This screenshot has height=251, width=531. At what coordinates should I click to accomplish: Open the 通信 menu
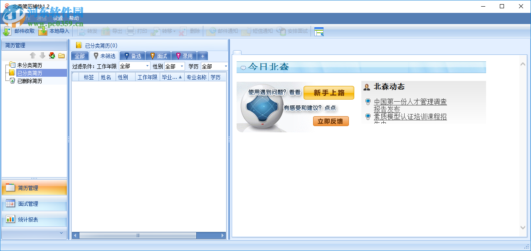pyautogui.click(x=42, y=18)
